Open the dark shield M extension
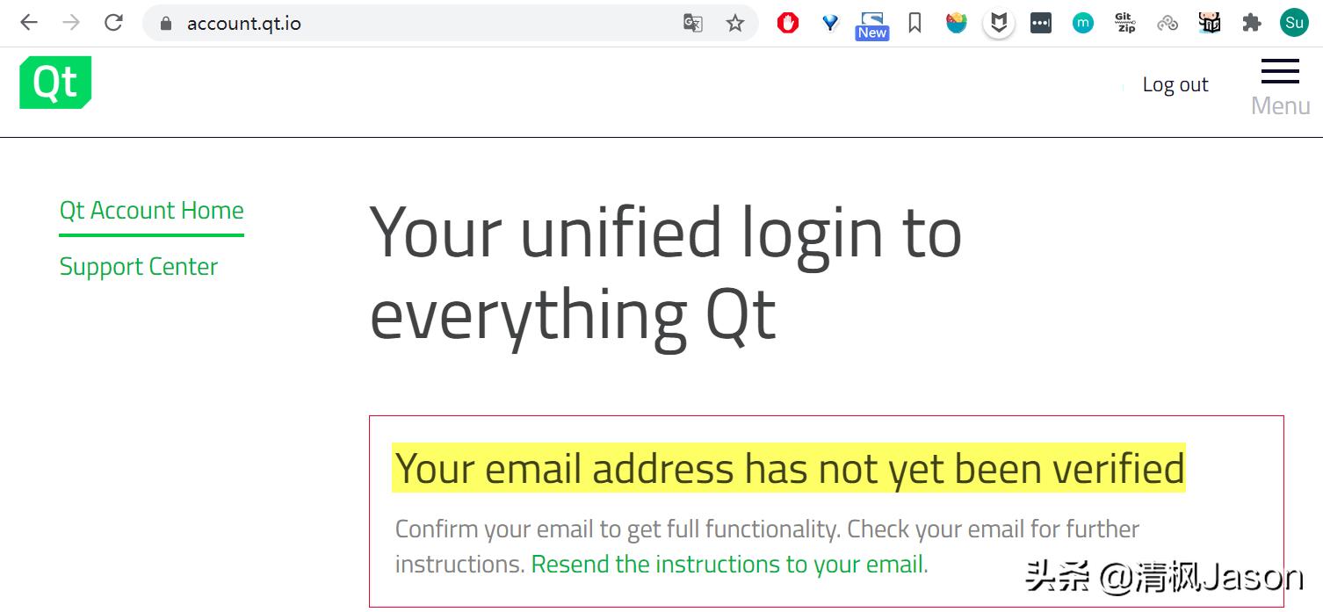The image size is (1323, 612). (x=998, y=23)
